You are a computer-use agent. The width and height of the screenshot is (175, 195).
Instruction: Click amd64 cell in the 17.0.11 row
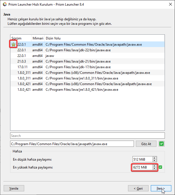coord(37,67)
